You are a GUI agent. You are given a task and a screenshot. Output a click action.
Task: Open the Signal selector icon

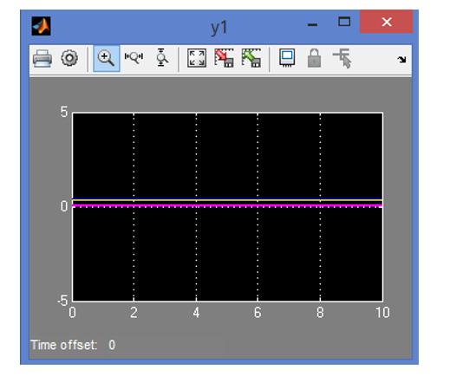[342, 58]
